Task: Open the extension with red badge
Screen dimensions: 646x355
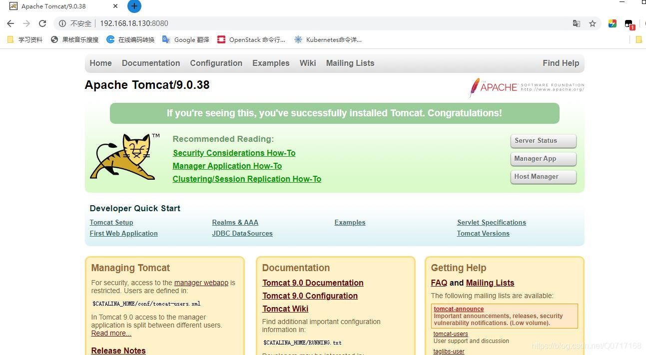Action: (629, 24)
